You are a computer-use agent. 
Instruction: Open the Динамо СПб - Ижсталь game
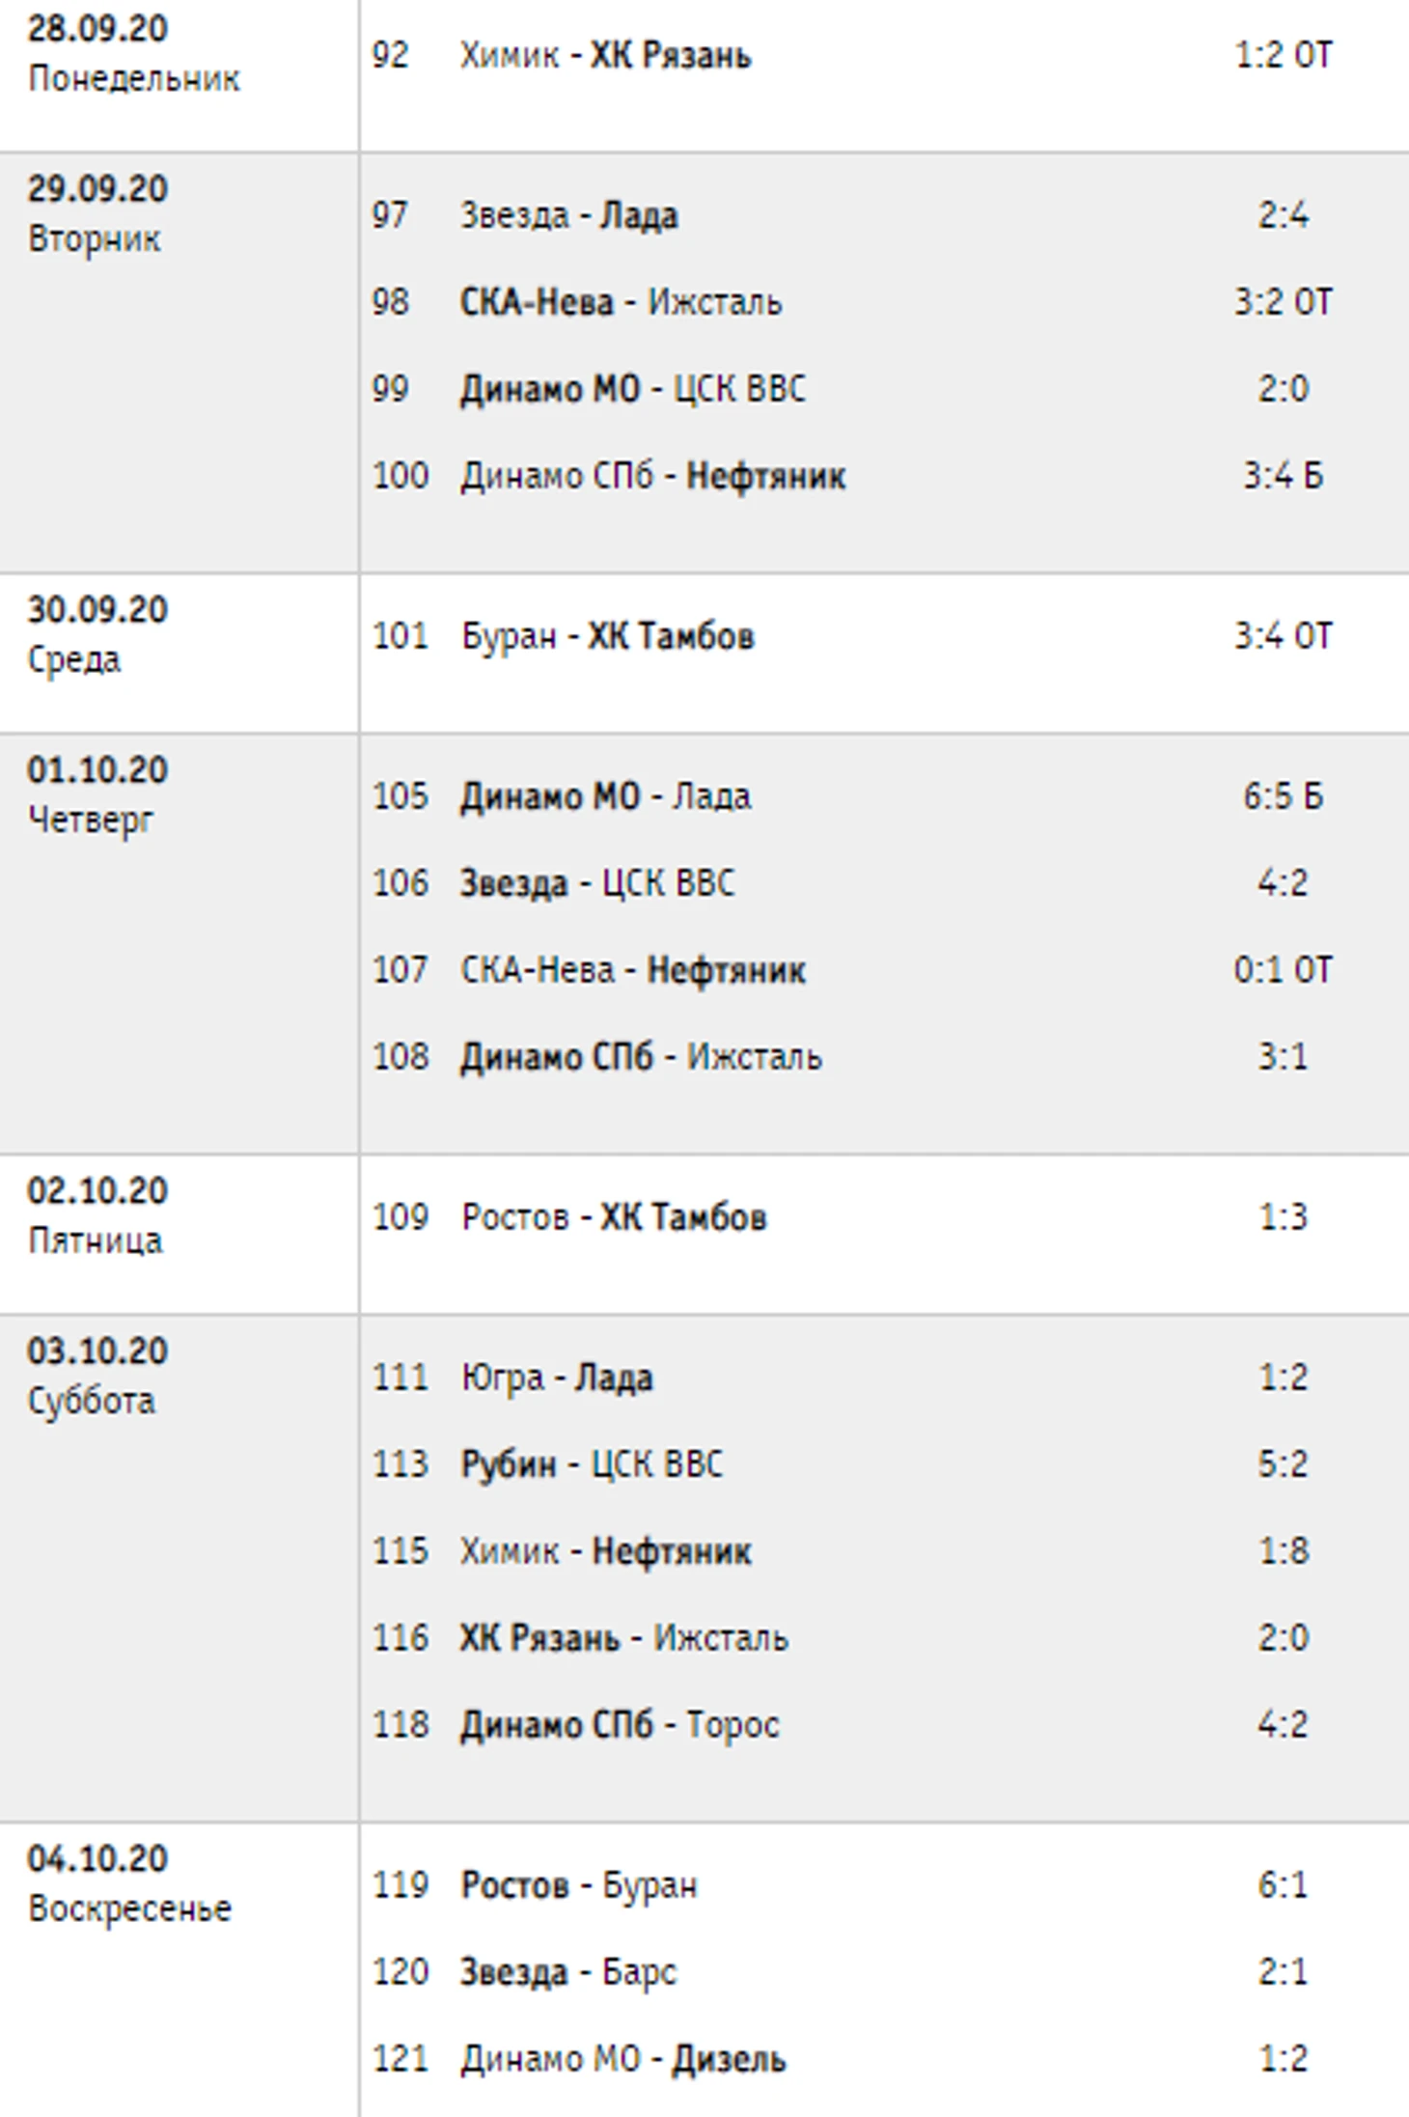point(641,1057)
